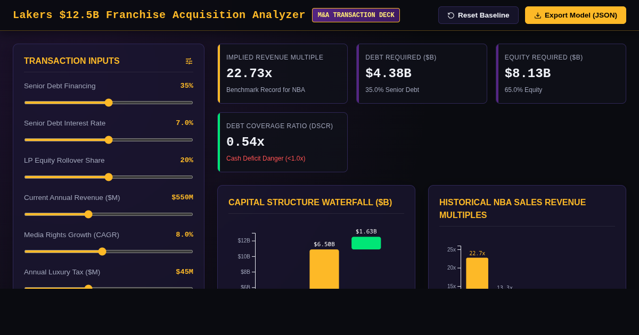
Task: Click the $1.63B green waterfall bar
Action: 366,243
